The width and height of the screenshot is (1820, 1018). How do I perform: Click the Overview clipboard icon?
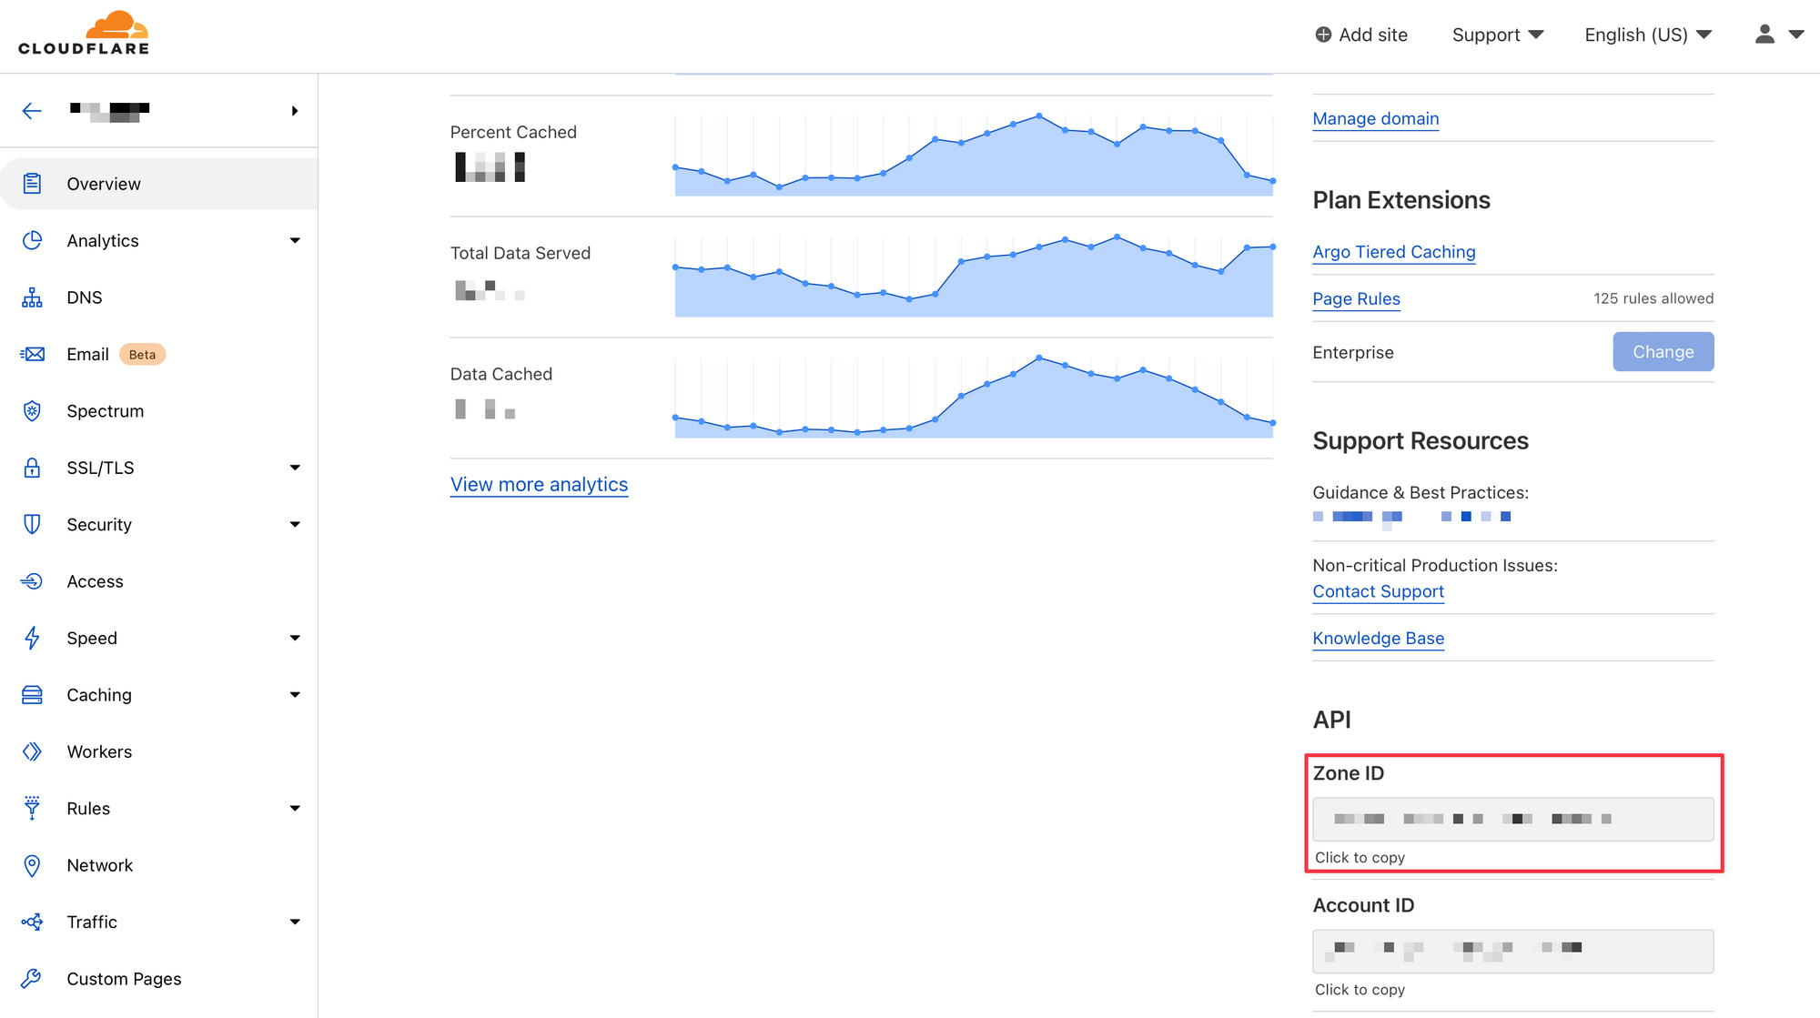32,184
